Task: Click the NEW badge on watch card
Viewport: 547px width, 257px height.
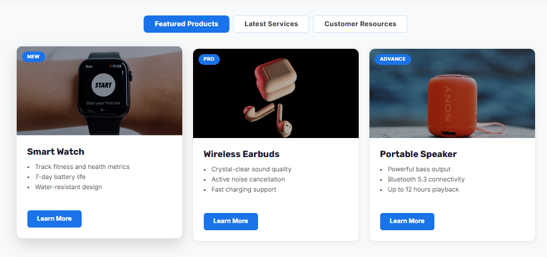Action: 33,57
